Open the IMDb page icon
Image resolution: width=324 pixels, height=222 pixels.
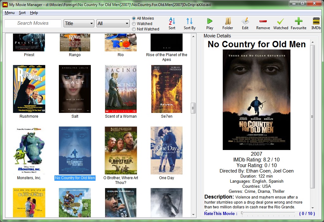pyautogui.click(x=316, y=21)
